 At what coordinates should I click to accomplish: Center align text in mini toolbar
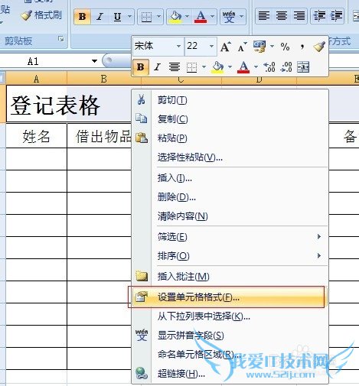(175, 67)
